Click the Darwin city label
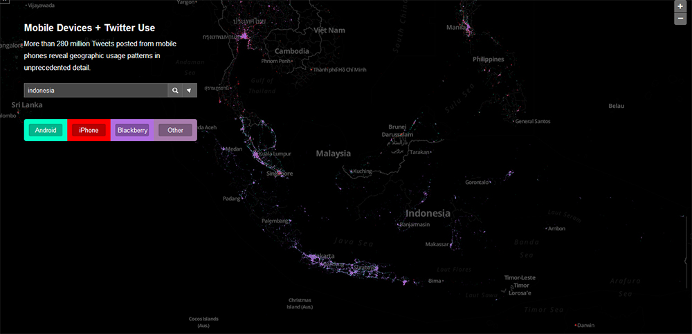Image resolution: width=692 pixels, height=334 pixels. [585, 325]
